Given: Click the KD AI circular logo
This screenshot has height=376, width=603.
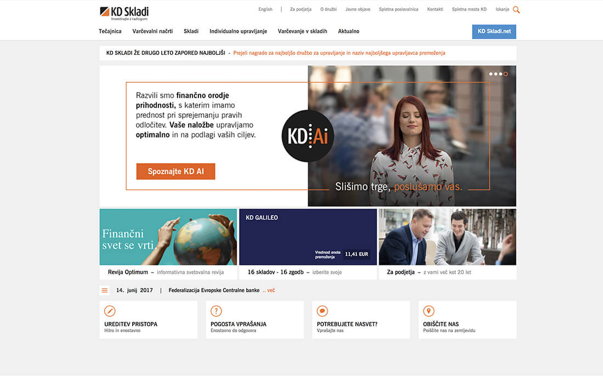Looking at the screenshot, I should 308,136.
